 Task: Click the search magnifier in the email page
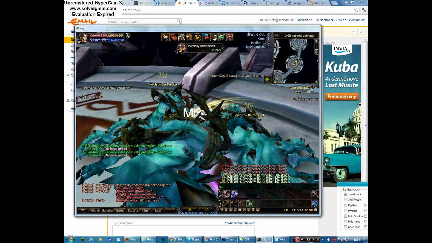(x=179, y=21)
